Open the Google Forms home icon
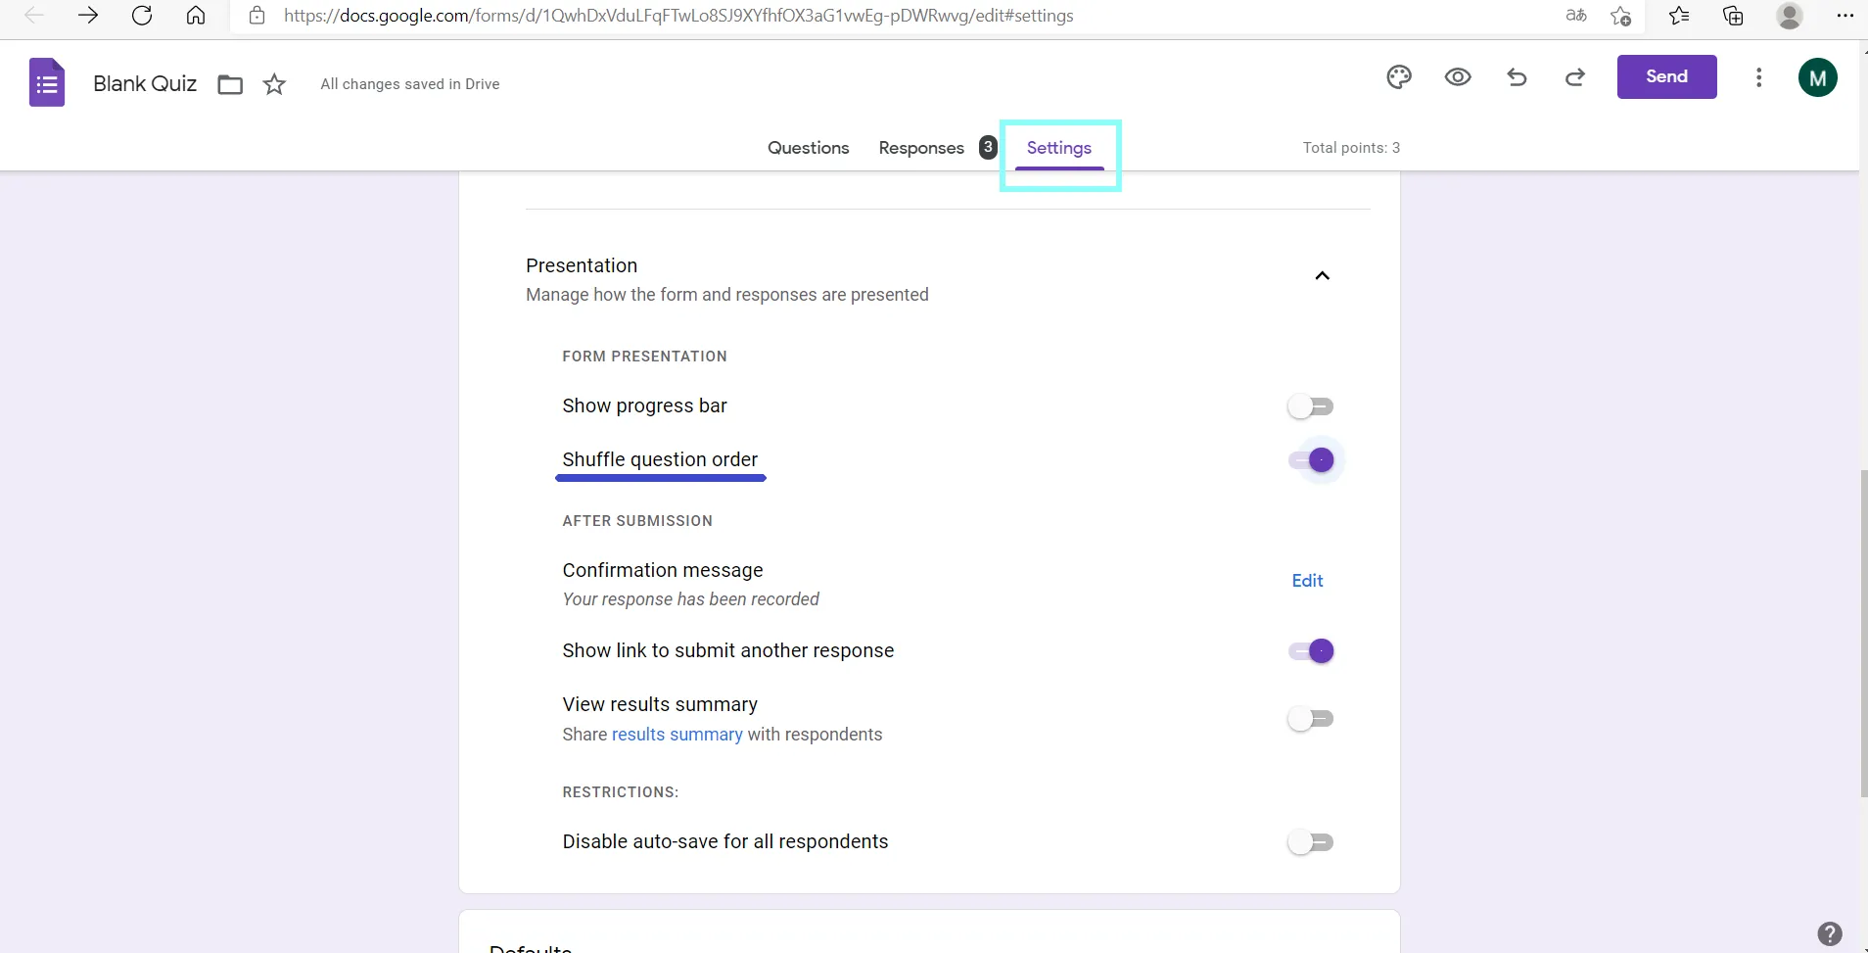The width and height of the screenshot is (1868, 953). click(47, 83)
